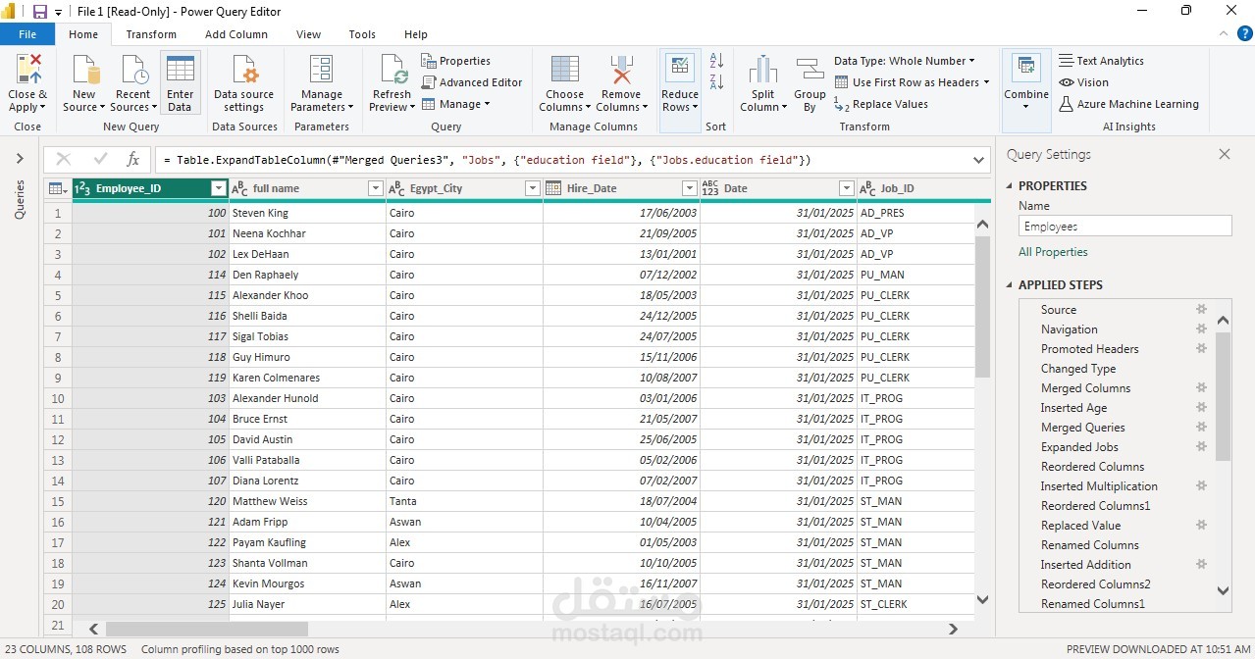This screenshot has width=1255, height=659.
Task: Sort ascending with the A-Z icon
Action: coord(716,61)
